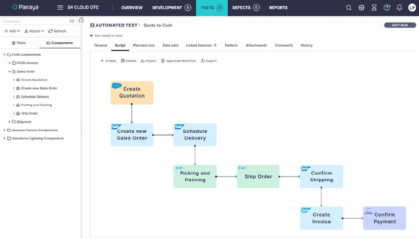Click search icon in Find tests field
Screen dimensions: 419x239
[72, 21]
